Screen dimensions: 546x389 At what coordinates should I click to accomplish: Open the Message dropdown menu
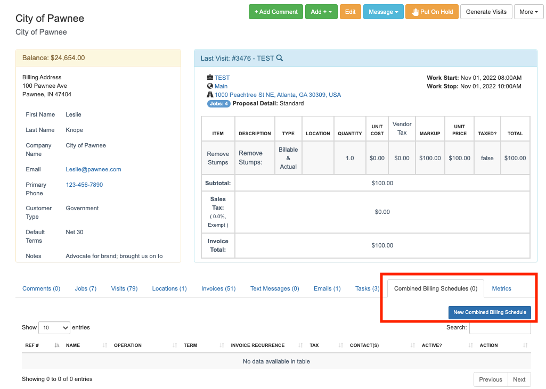point(383,12)
